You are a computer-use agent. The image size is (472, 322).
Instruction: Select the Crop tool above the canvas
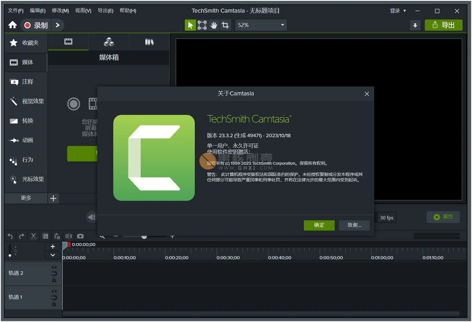coord(225,25)
